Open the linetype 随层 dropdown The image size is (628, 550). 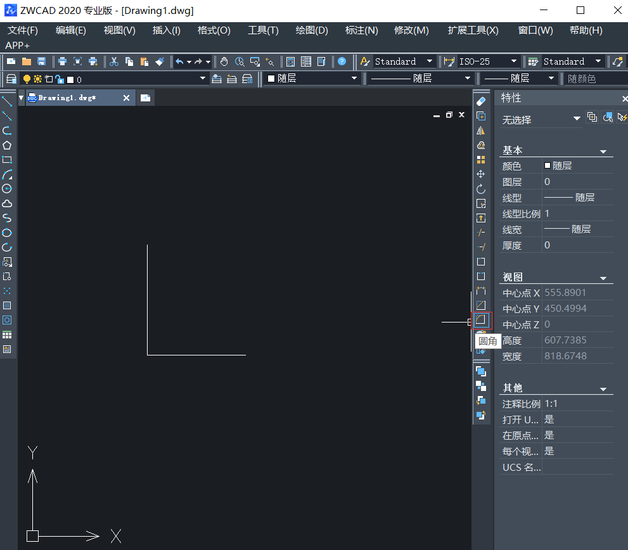[466, 79]
